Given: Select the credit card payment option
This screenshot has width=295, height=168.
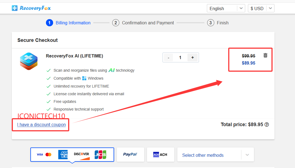Looking at the screenshot, I should [72, 154].
